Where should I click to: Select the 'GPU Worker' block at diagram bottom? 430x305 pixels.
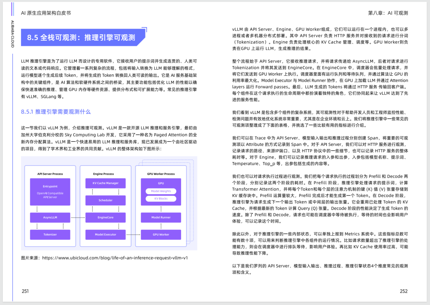[161, 235]
